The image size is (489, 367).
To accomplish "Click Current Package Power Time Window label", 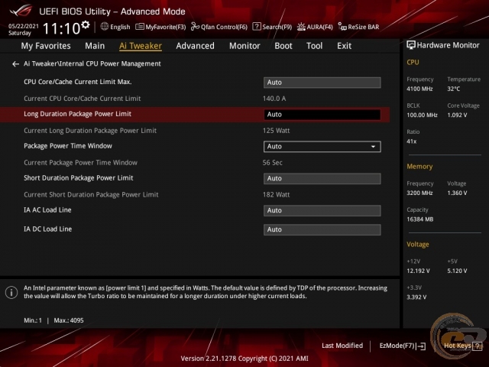I will [x=80, y=163].
